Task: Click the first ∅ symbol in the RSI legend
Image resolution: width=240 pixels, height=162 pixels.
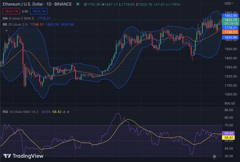Action: [x=64, y=112]
